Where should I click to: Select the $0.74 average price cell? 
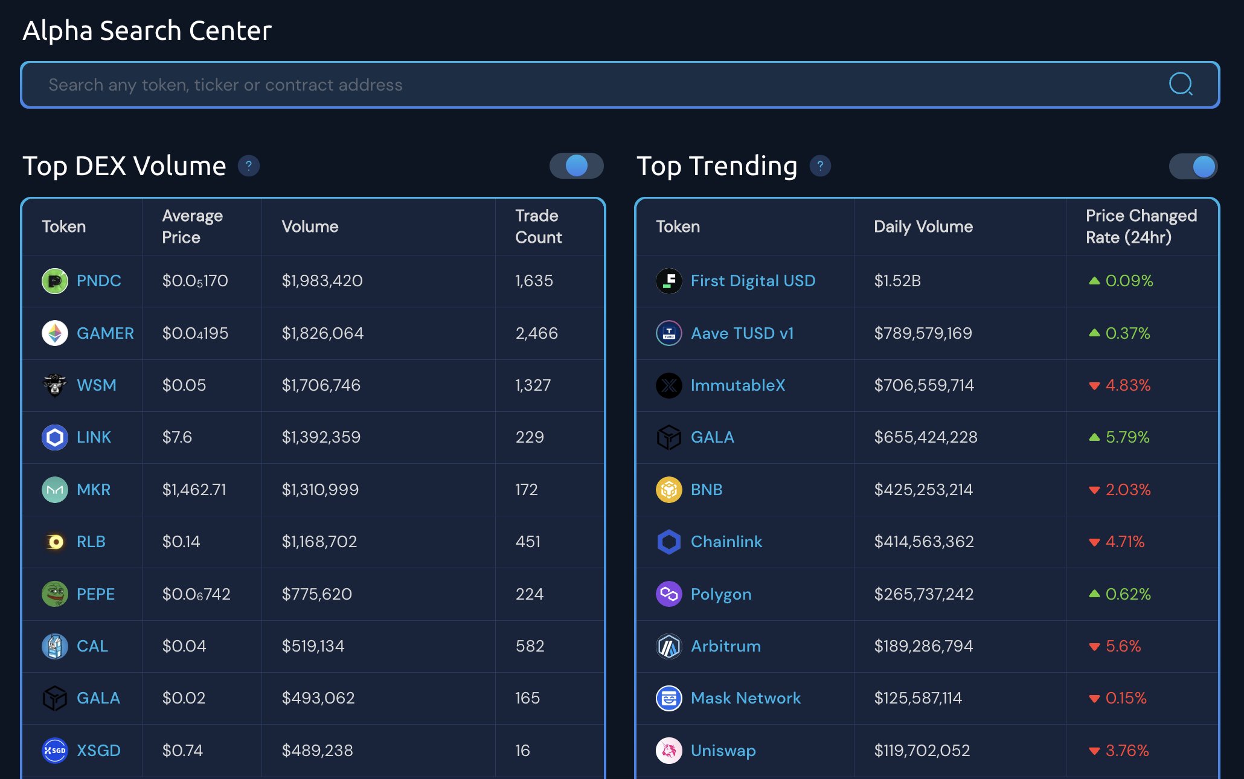(182, 751)
